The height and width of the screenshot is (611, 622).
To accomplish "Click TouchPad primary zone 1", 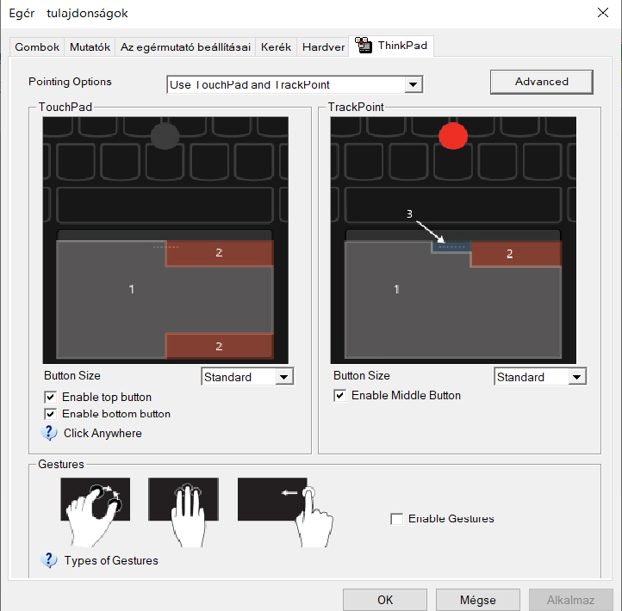I will (131, 289).
